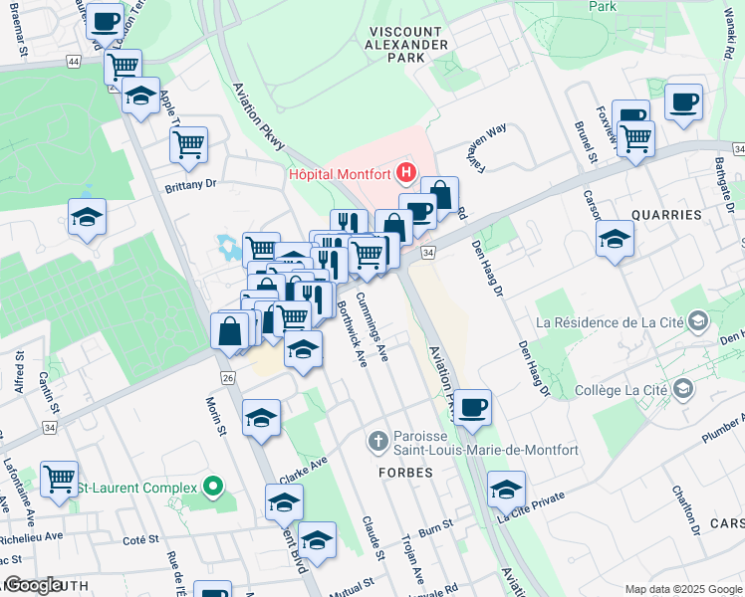The height and width of the screenshot is (597, 745).
Task: Click the route 44 highway shield
Action: click(73, 62)
